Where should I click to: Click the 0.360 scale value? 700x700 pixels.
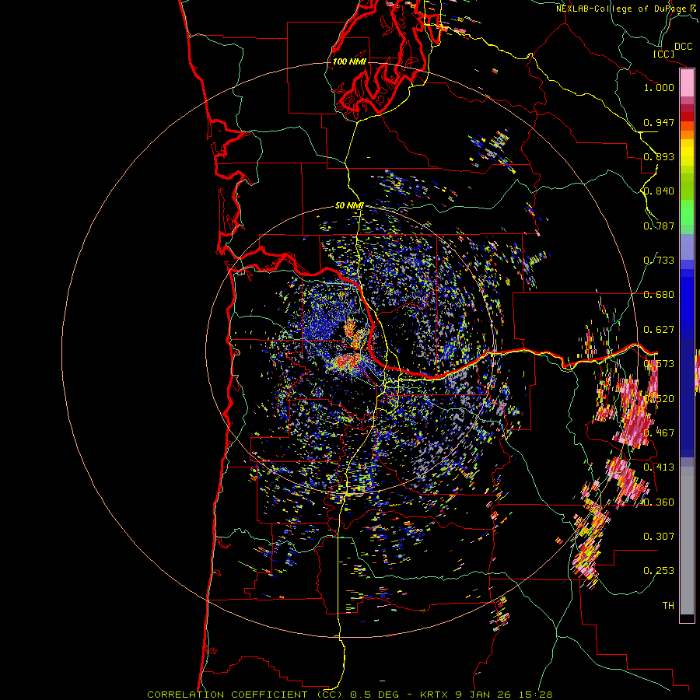pos(659,502)
